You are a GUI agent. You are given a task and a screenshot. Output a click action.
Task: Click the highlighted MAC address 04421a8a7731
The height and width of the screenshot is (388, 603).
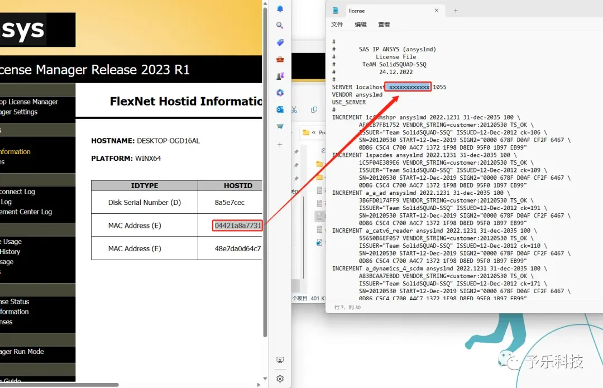(238, 226)
